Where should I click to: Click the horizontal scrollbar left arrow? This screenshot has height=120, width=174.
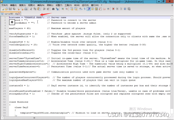click(x=2, y=118)
